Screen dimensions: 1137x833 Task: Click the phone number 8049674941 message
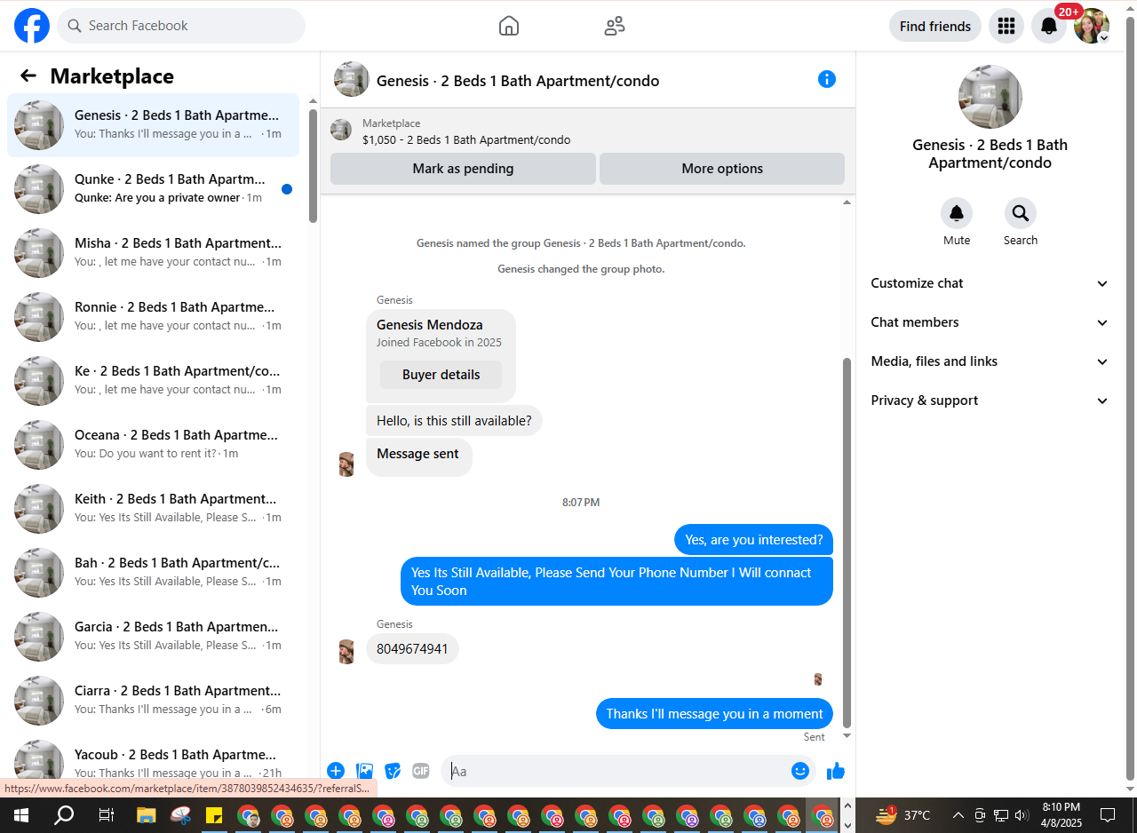[x=412, y=648]
